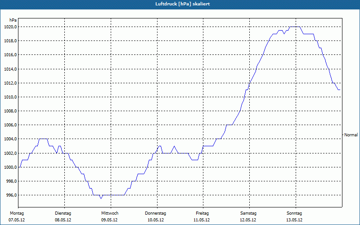Click the date 13.05.12
This screenshot has width=360, height=225.
294,220
